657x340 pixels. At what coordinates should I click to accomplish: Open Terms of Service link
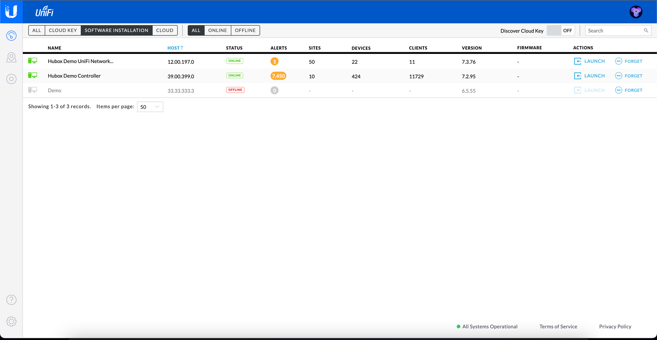(x=558, y=327)
